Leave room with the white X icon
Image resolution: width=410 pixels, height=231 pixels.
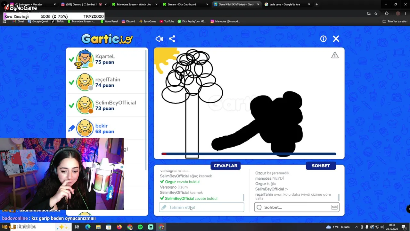[336, 39]
